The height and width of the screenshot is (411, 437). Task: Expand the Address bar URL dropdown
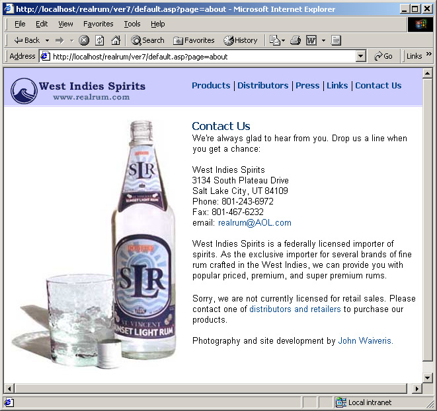click(360, 56)
